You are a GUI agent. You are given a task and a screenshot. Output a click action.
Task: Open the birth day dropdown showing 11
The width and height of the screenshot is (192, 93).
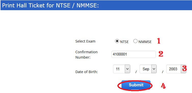122,69
